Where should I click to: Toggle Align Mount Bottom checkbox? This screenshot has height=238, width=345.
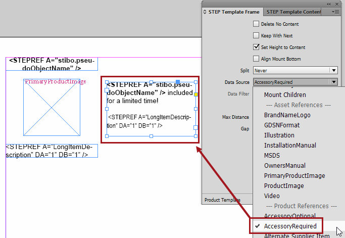[x=256, y=59]
